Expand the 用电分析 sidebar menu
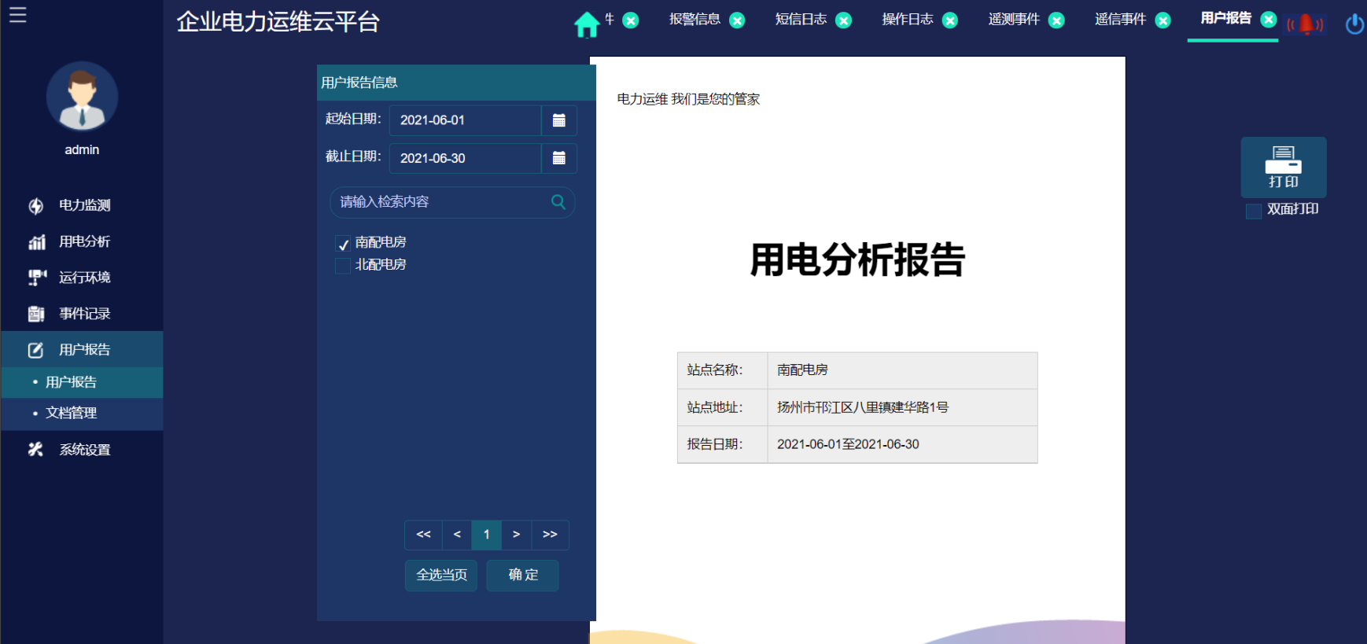Screen dimensions: 1367x644 point(82,241)
